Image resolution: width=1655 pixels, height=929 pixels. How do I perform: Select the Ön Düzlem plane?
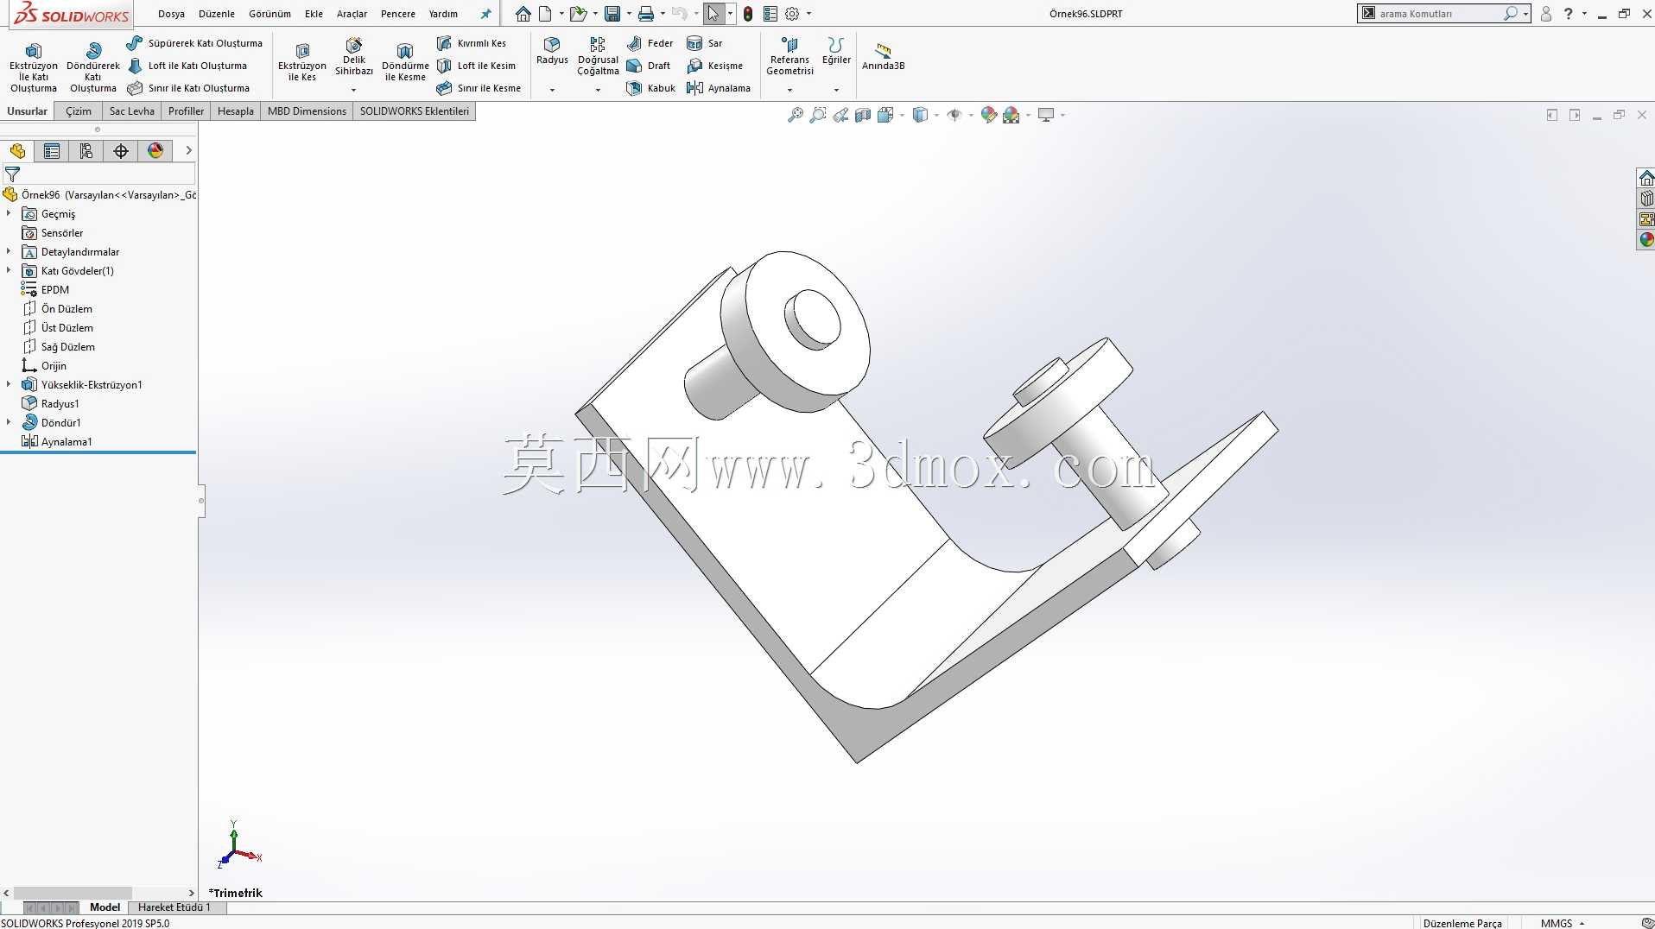click(58, 309)
